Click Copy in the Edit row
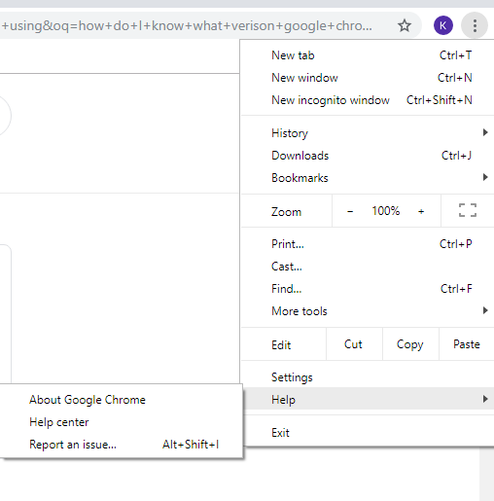The image size is (494, 501). (x=410, y=344)
